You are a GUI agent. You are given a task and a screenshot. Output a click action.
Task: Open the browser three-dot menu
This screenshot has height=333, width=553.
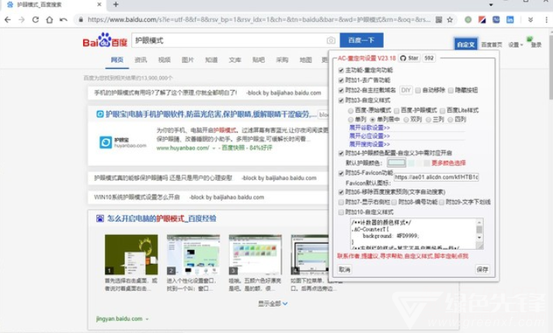[x=546, y=19]
